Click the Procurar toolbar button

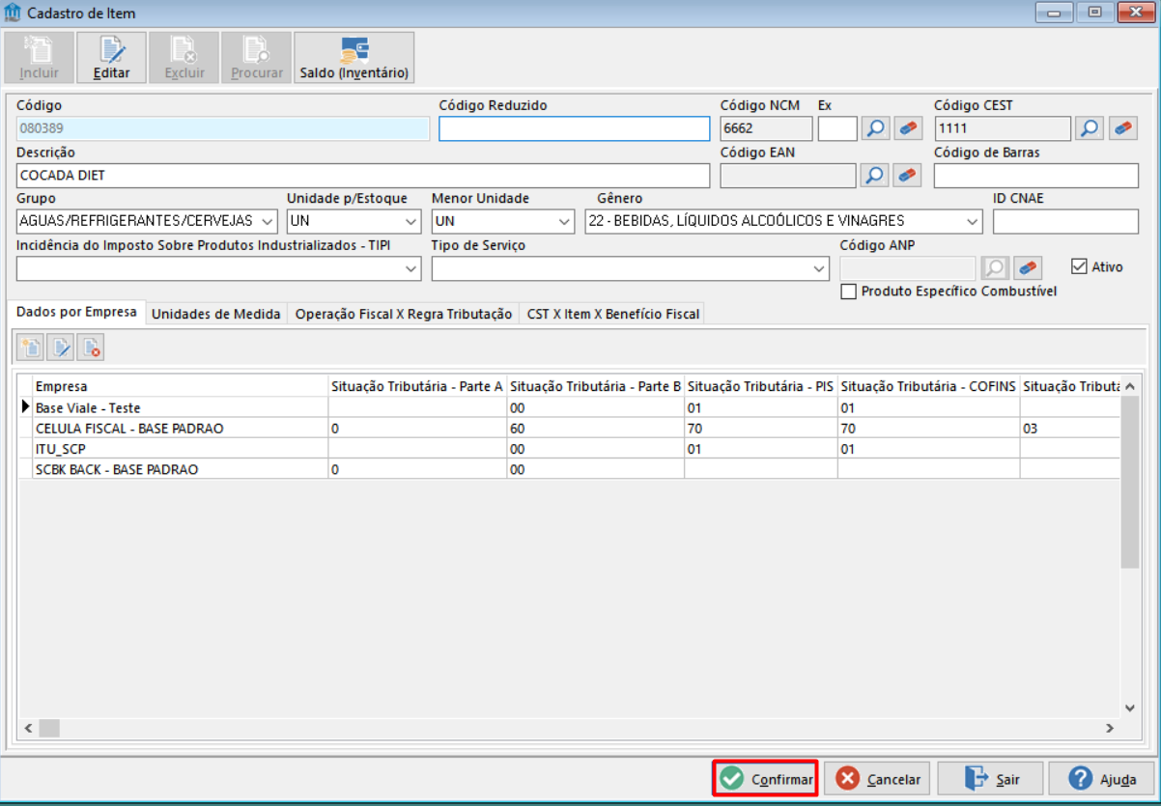pyautogui.click(x=256, y=58)
